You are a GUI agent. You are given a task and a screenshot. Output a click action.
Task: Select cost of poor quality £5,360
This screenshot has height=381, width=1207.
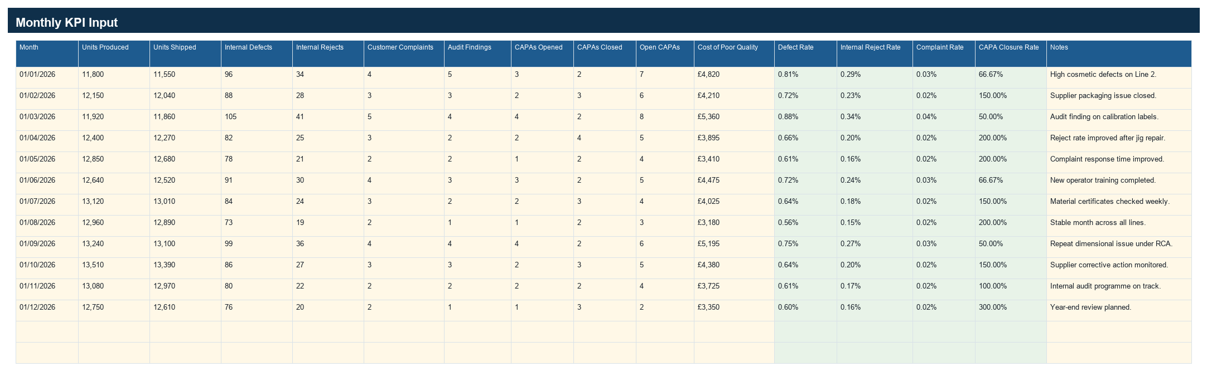735,120
